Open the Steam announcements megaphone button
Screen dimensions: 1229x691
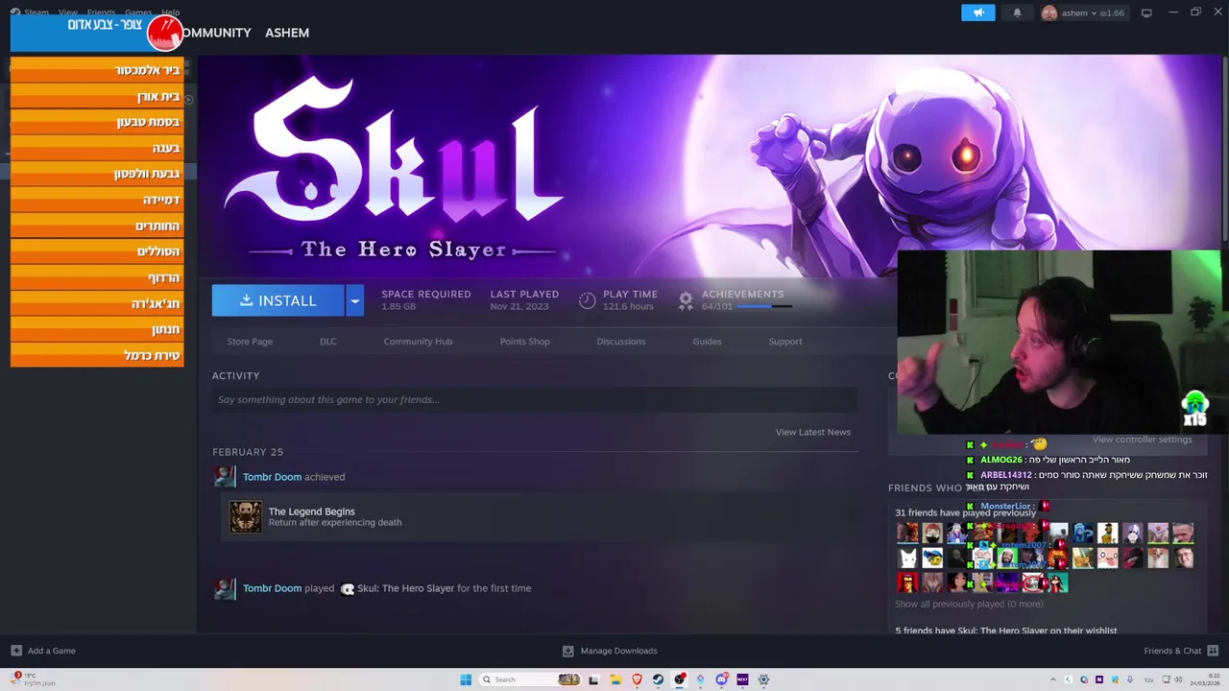(978, 12)
